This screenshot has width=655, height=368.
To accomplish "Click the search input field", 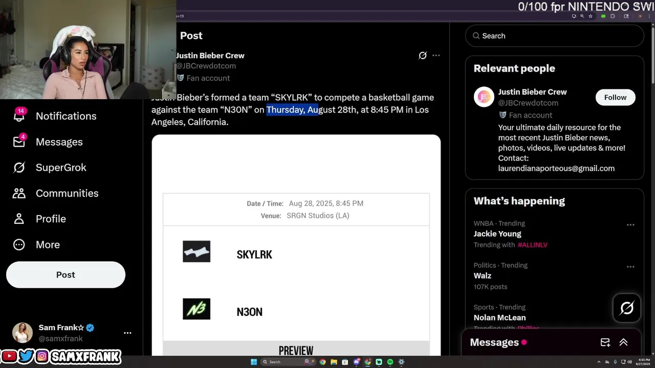I will pyautogui.click(x=554, y=36).
